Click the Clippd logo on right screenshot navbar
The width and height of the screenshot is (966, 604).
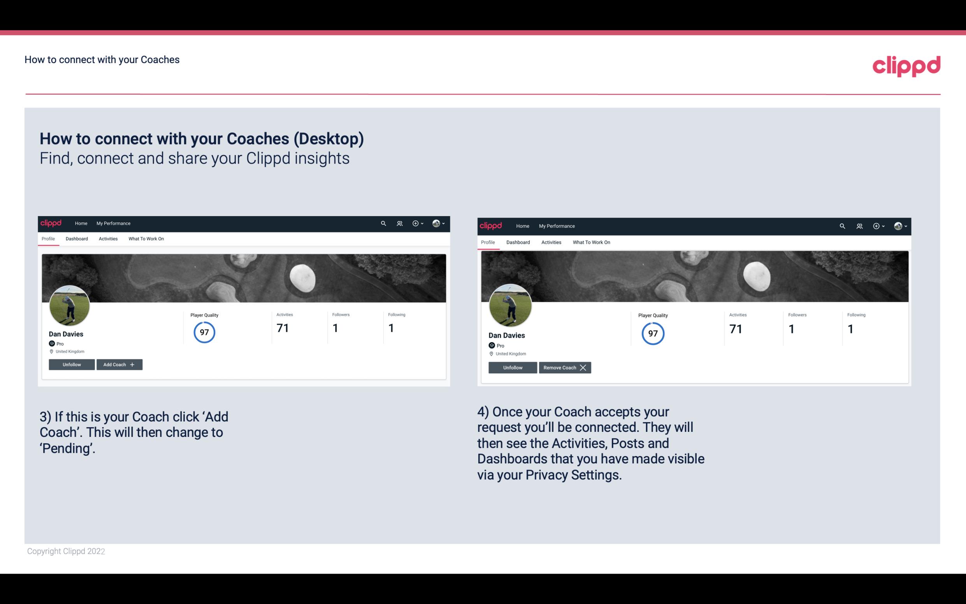(x=492, y=225)
